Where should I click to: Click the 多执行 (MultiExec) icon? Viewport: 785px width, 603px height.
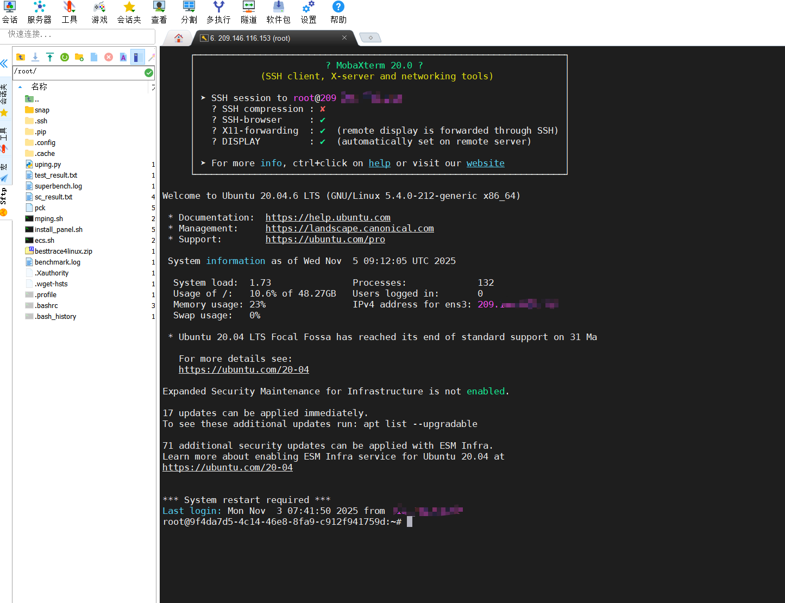tap(218, 12)
